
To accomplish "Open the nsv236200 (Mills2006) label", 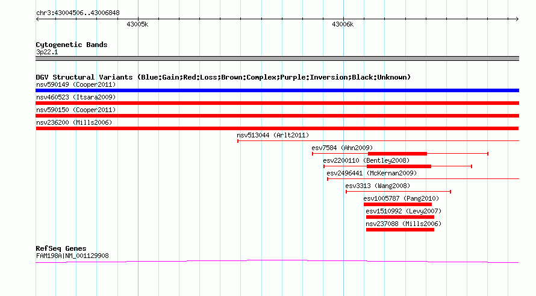I will coord(74,122).
